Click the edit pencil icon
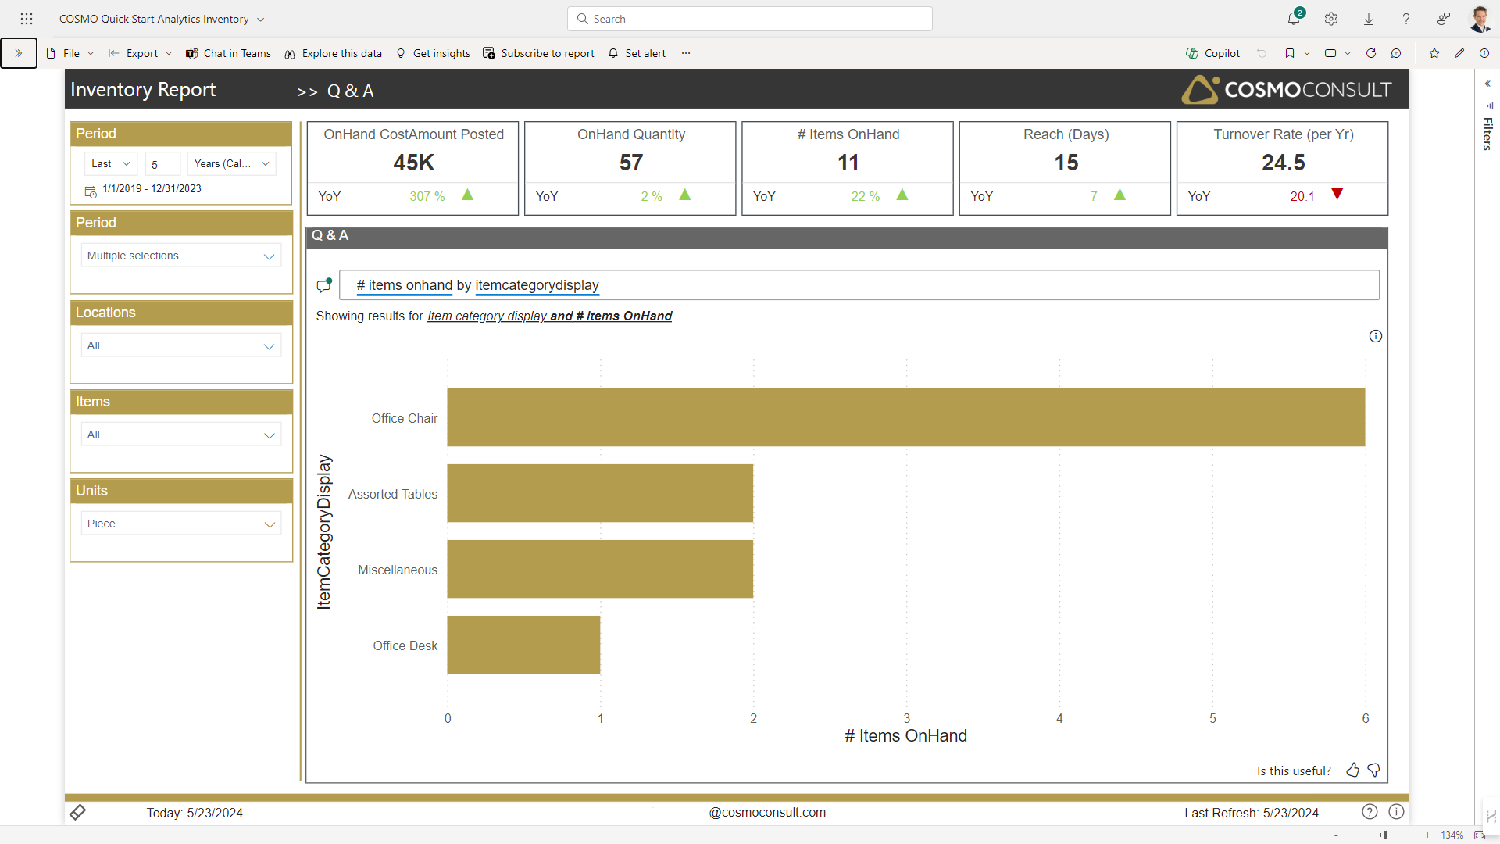 pos(1459,53)
